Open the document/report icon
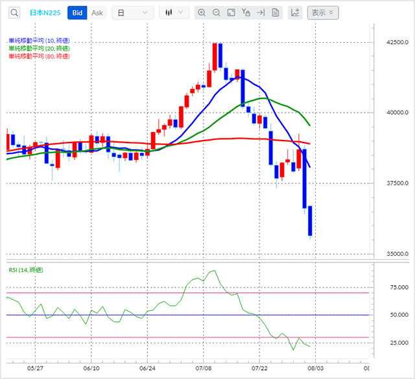This screenshot has width=415, height=379. coord(276,12)
